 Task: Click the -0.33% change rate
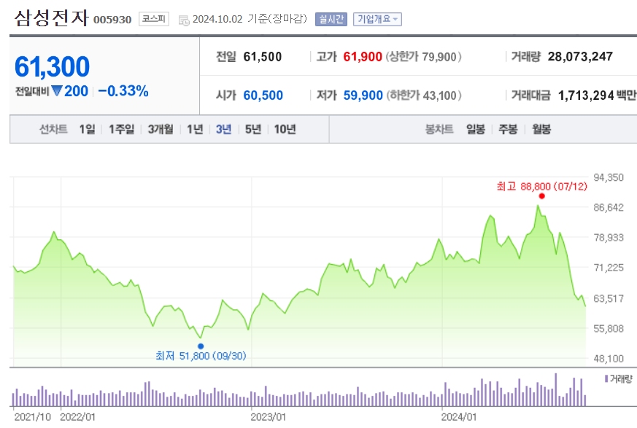tap(123, 91)
